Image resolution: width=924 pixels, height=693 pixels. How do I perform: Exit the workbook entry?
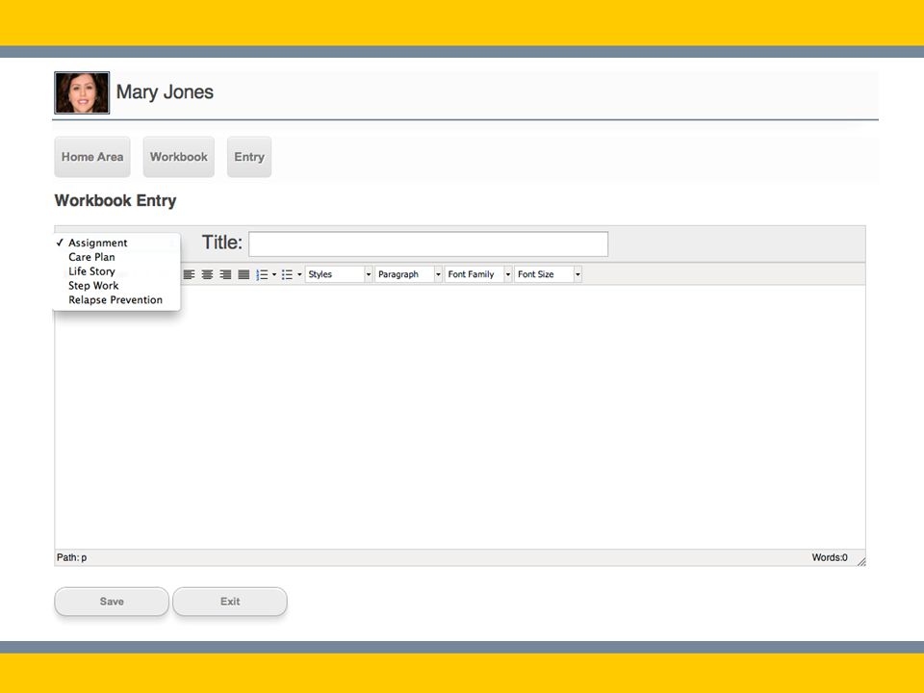(x=230, y=601)
